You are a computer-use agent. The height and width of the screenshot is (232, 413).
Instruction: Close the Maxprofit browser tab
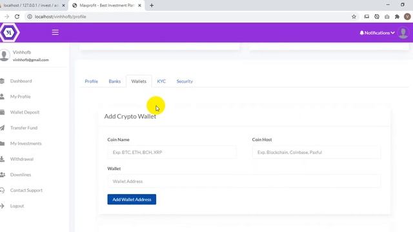point(139,5)
